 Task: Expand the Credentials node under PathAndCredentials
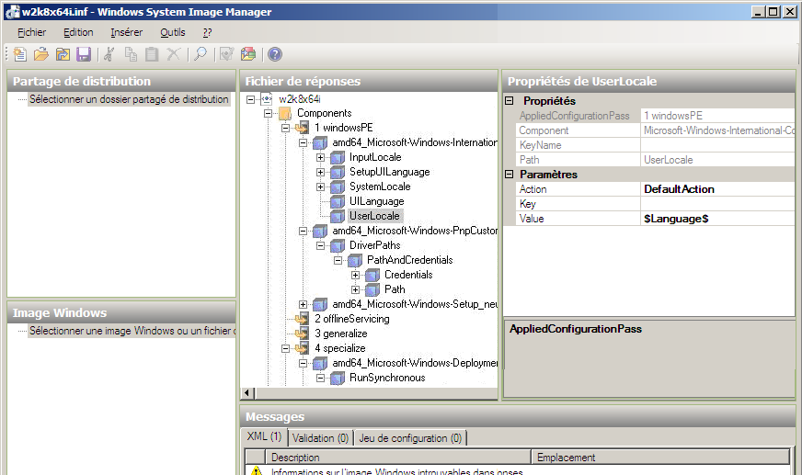[356, 275]
